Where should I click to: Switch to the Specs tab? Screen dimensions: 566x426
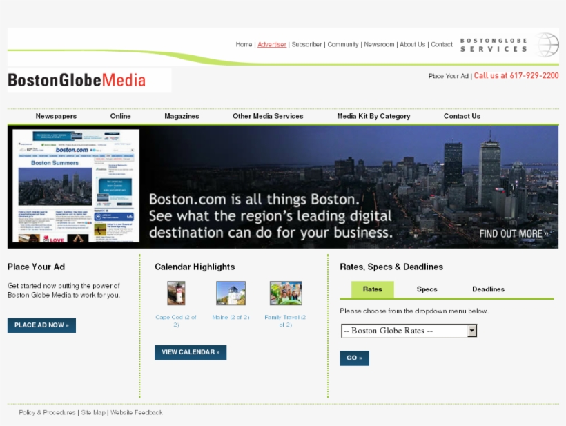427,289
